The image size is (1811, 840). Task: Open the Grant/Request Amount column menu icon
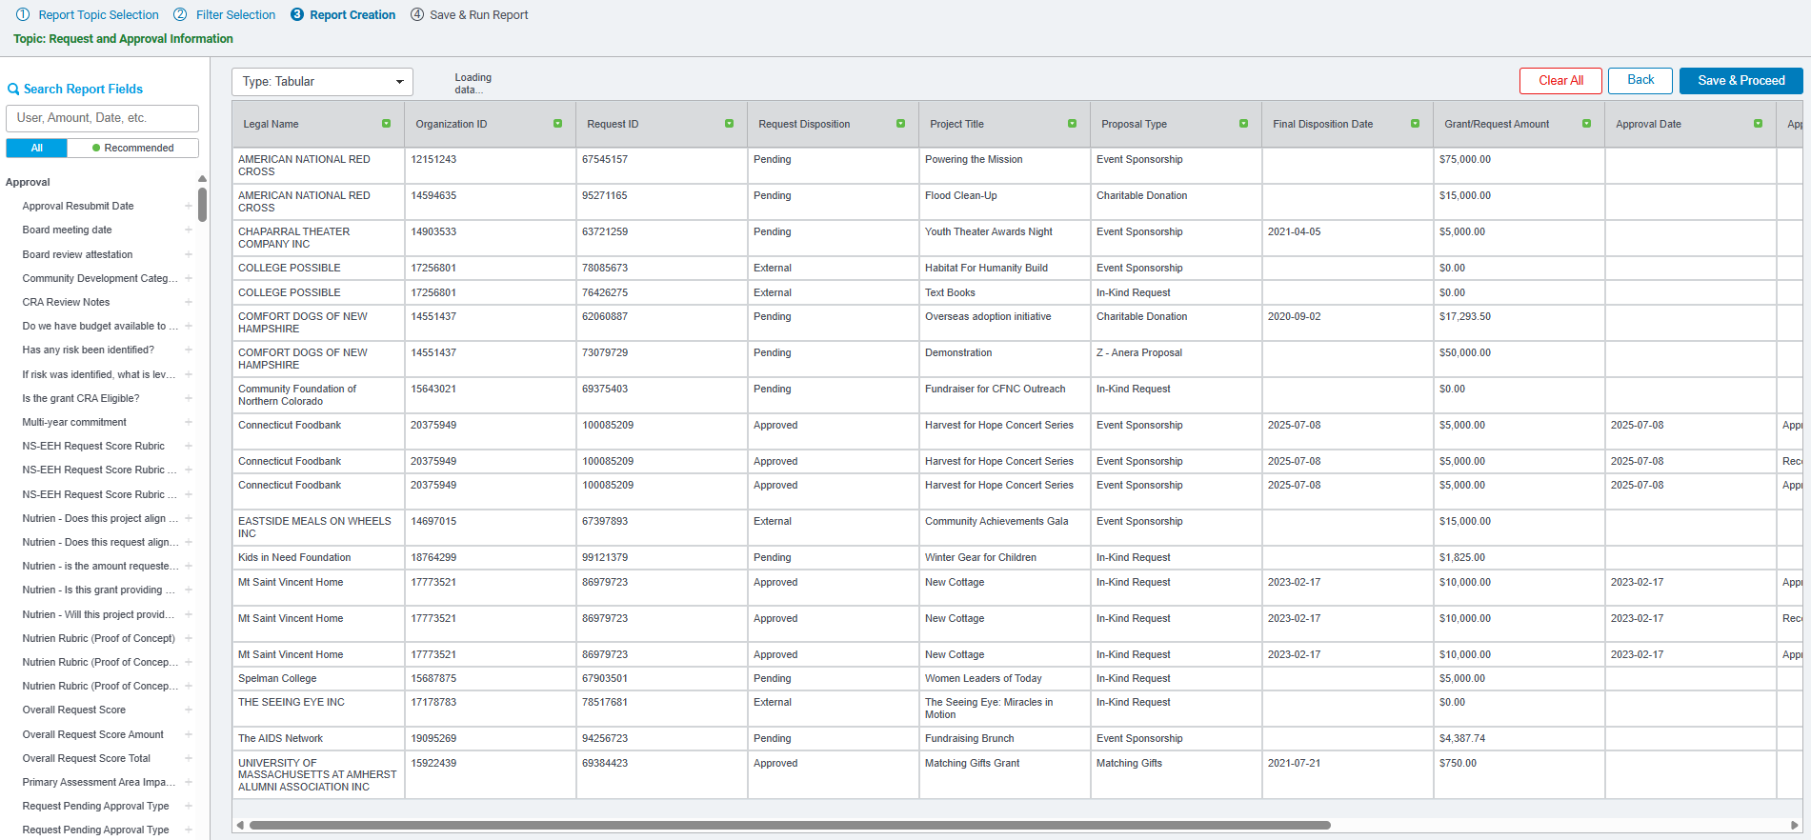[1586, 124]
